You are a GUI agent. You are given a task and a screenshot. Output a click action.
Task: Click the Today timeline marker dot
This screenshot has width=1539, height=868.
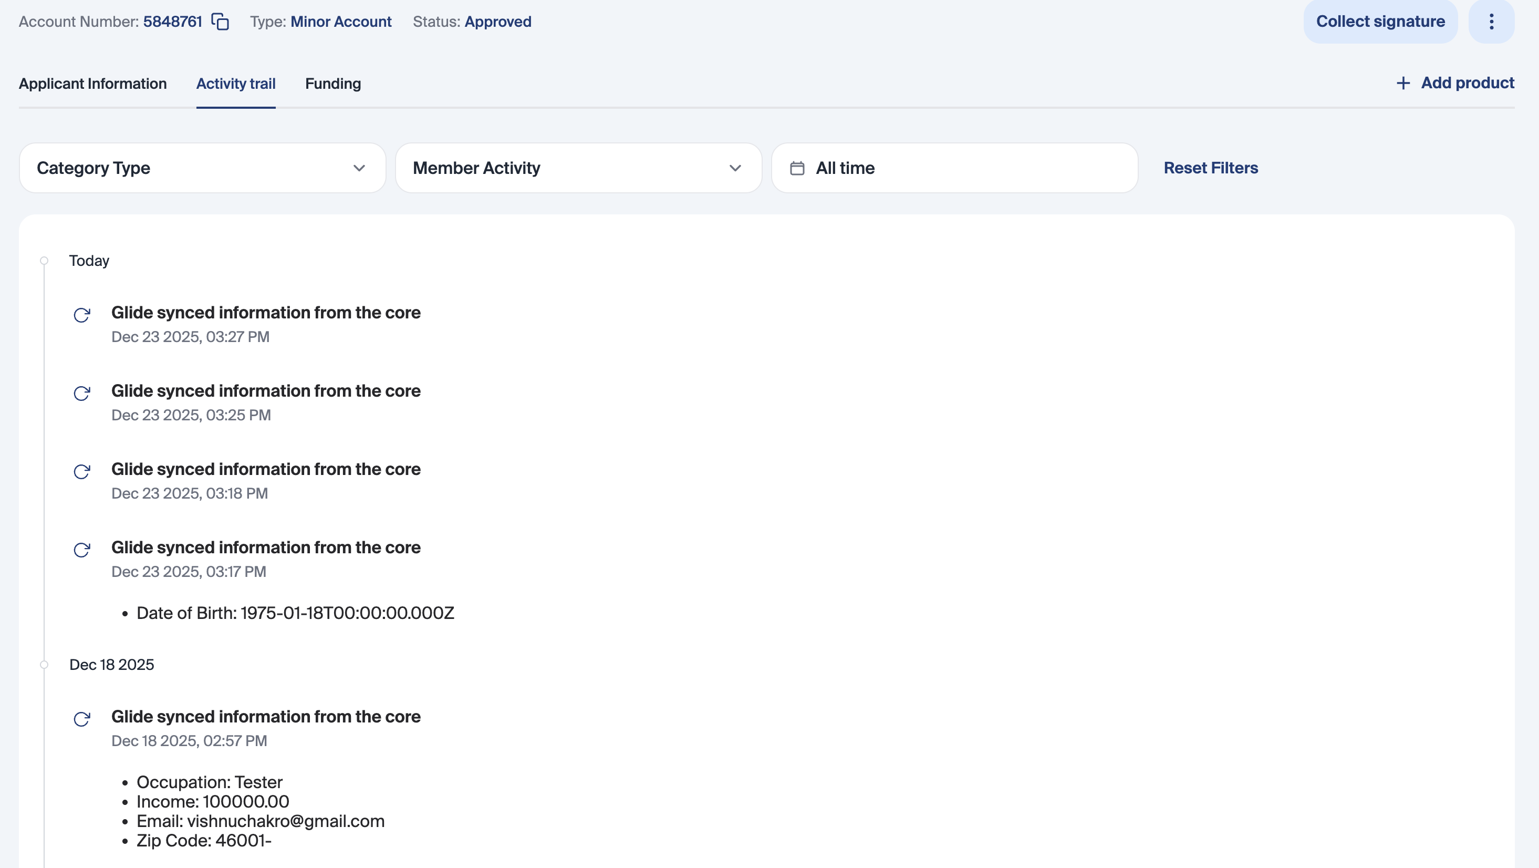(44, 261)
